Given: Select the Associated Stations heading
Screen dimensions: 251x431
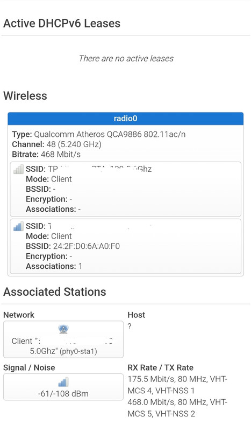Looking at the screenshot, I should [x=55, y=292].
